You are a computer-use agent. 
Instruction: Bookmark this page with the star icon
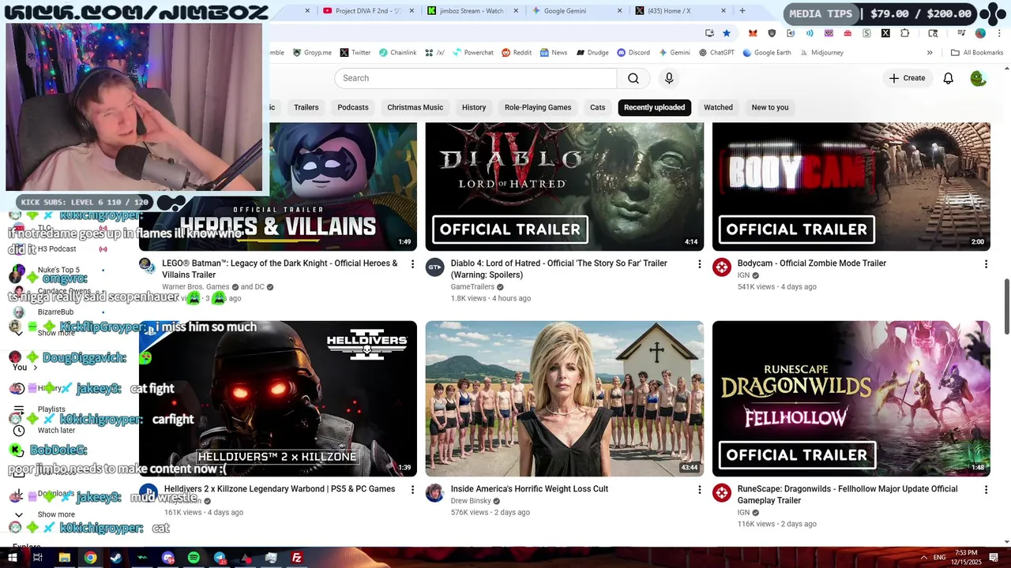pyautogui.click(x=727, y=33)
